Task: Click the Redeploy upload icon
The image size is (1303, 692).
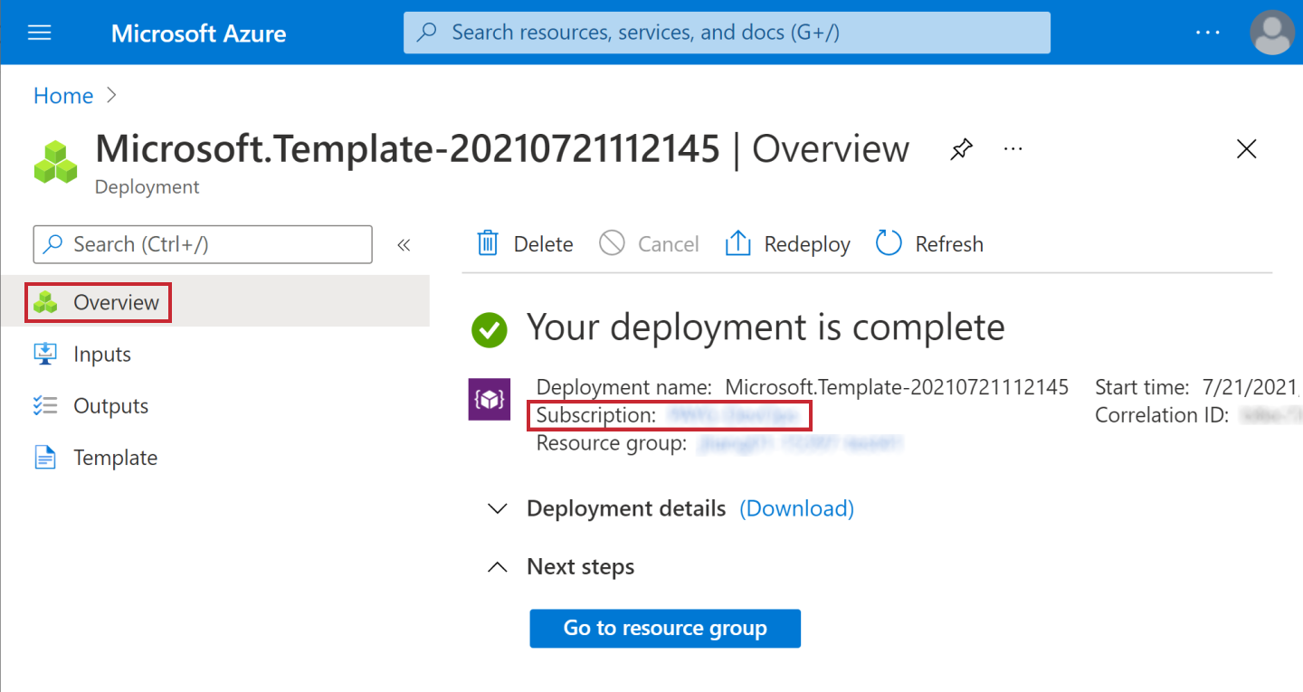Action: click(x=738, y=244)
